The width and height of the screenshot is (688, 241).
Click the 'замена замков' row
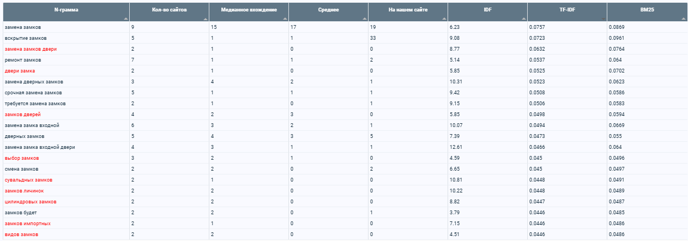344,27
